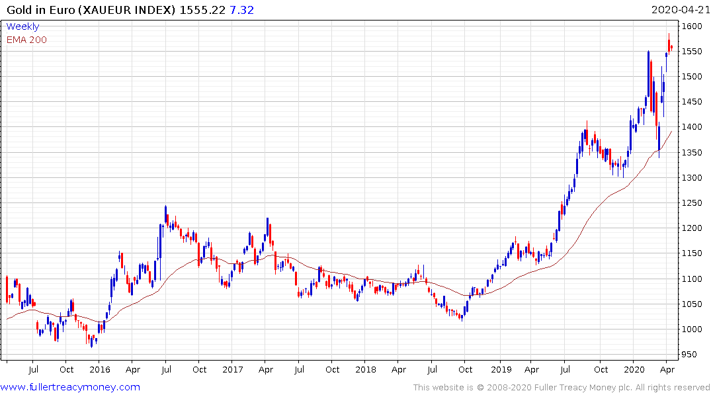Click the 'EMA 200' legend label

[26, 40]
